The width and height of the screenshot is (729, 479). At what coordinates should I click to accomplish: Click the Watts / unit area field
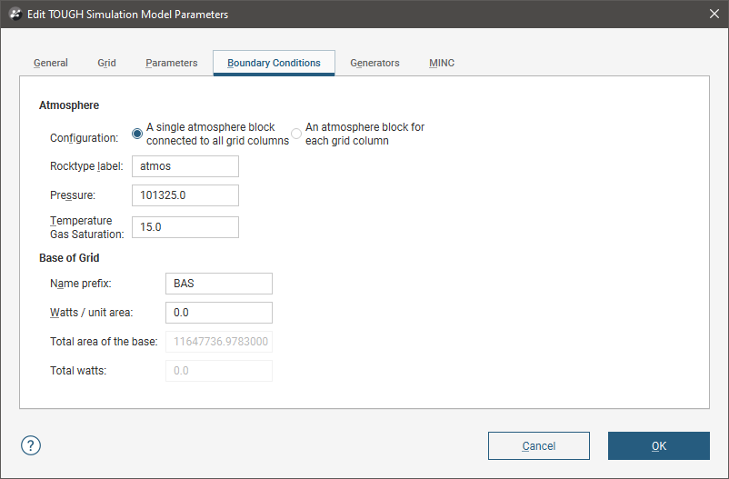(x=218, y=313)
